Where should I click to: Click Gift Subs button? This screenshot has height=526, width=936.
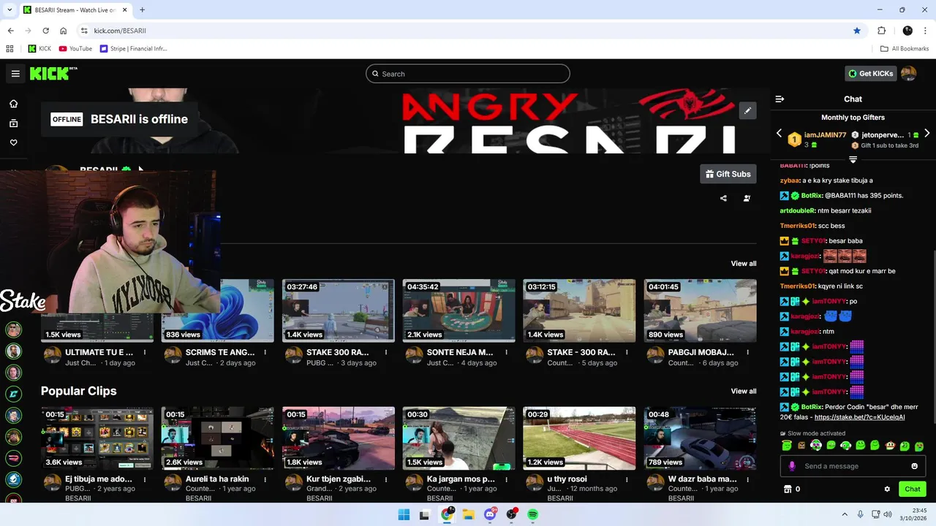(x=728, y=174)
